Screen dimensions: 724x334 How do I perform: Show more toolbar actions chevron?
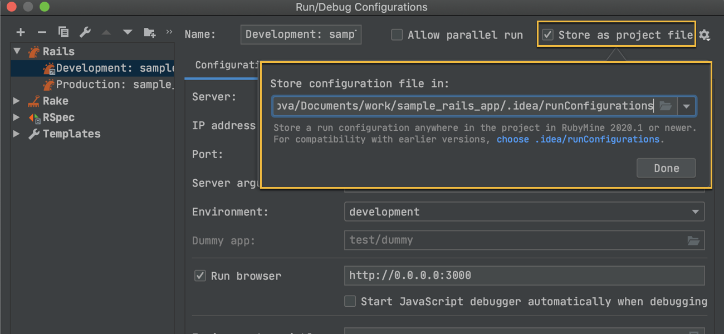pyautogui.click(x=169, y=32)
